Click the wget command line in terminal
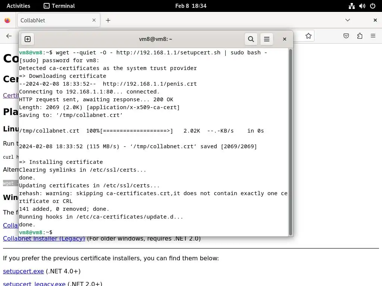382x286 pixels. (143, 53)
